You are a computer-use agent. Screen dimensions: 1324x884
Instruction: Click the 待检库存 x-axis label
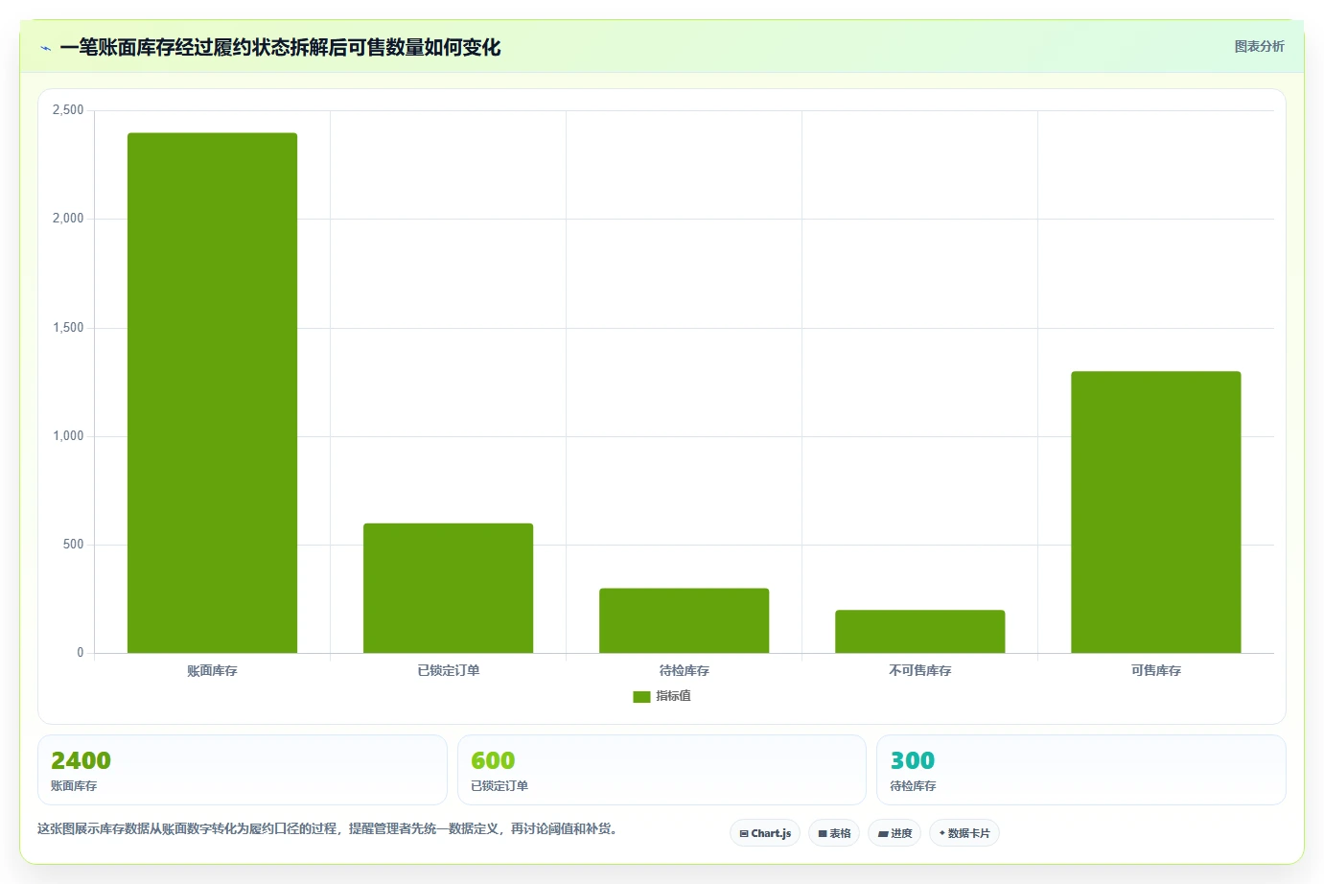684,670
